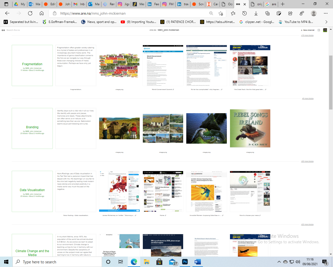Viewport: 333px width, 267px height.
Task: Click the Web capture screenshot icon
Action: click(x=279, y=13)
